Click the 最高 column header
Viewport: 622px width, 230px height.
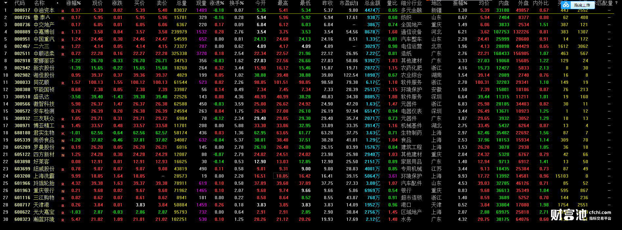[283, 3]
